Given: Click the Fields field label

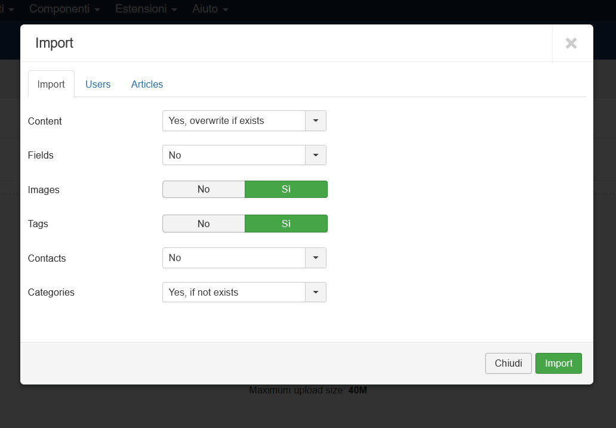Looking at the screenshot, I should coord(41,156).
